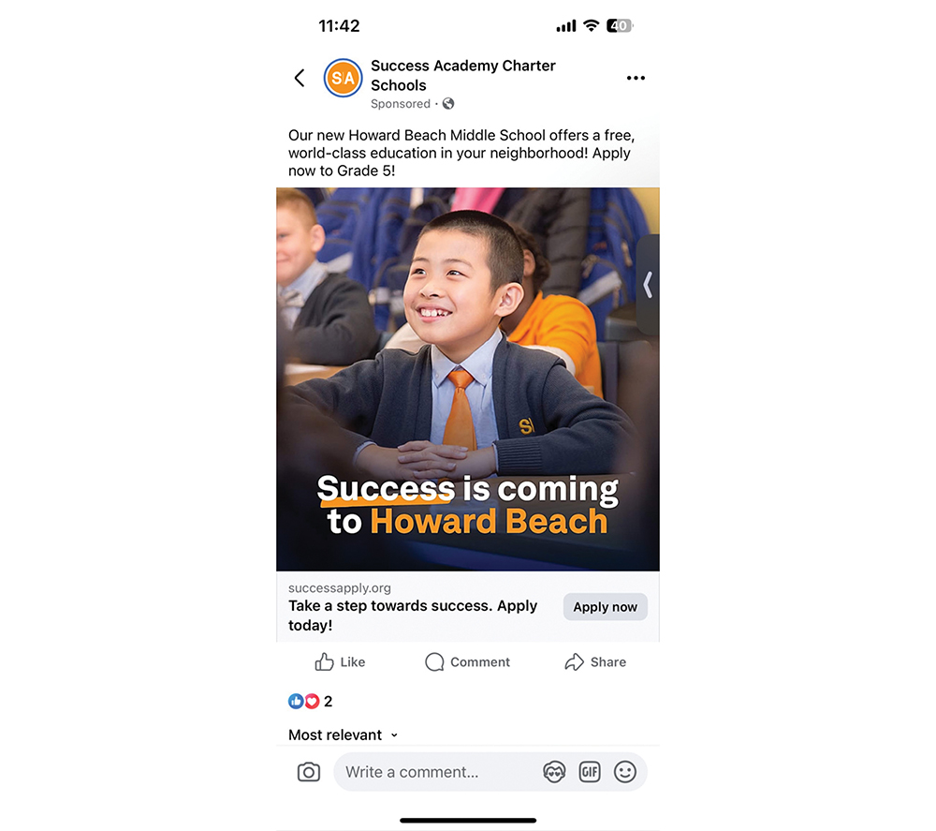
Task: Open the emoji smiley picker
Action: [x=625, y=772]
